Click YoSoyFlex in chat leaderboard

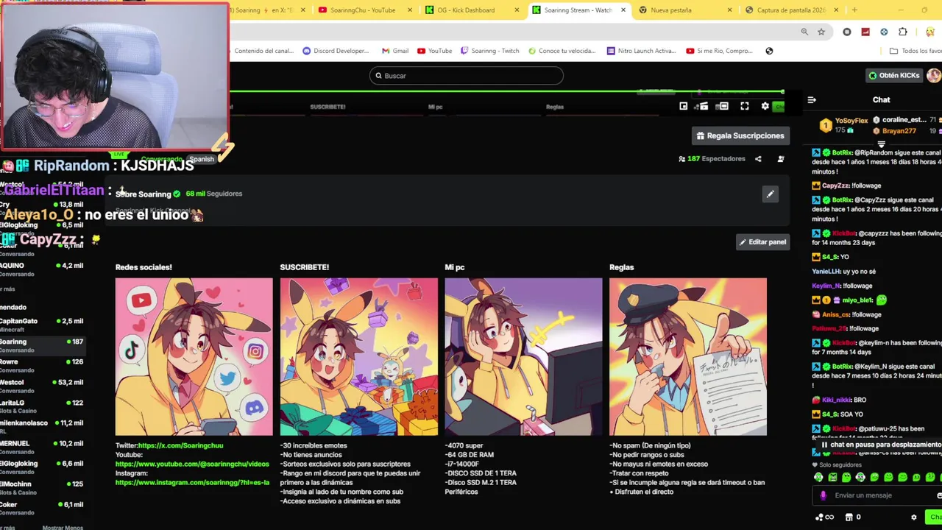[851, 120]
